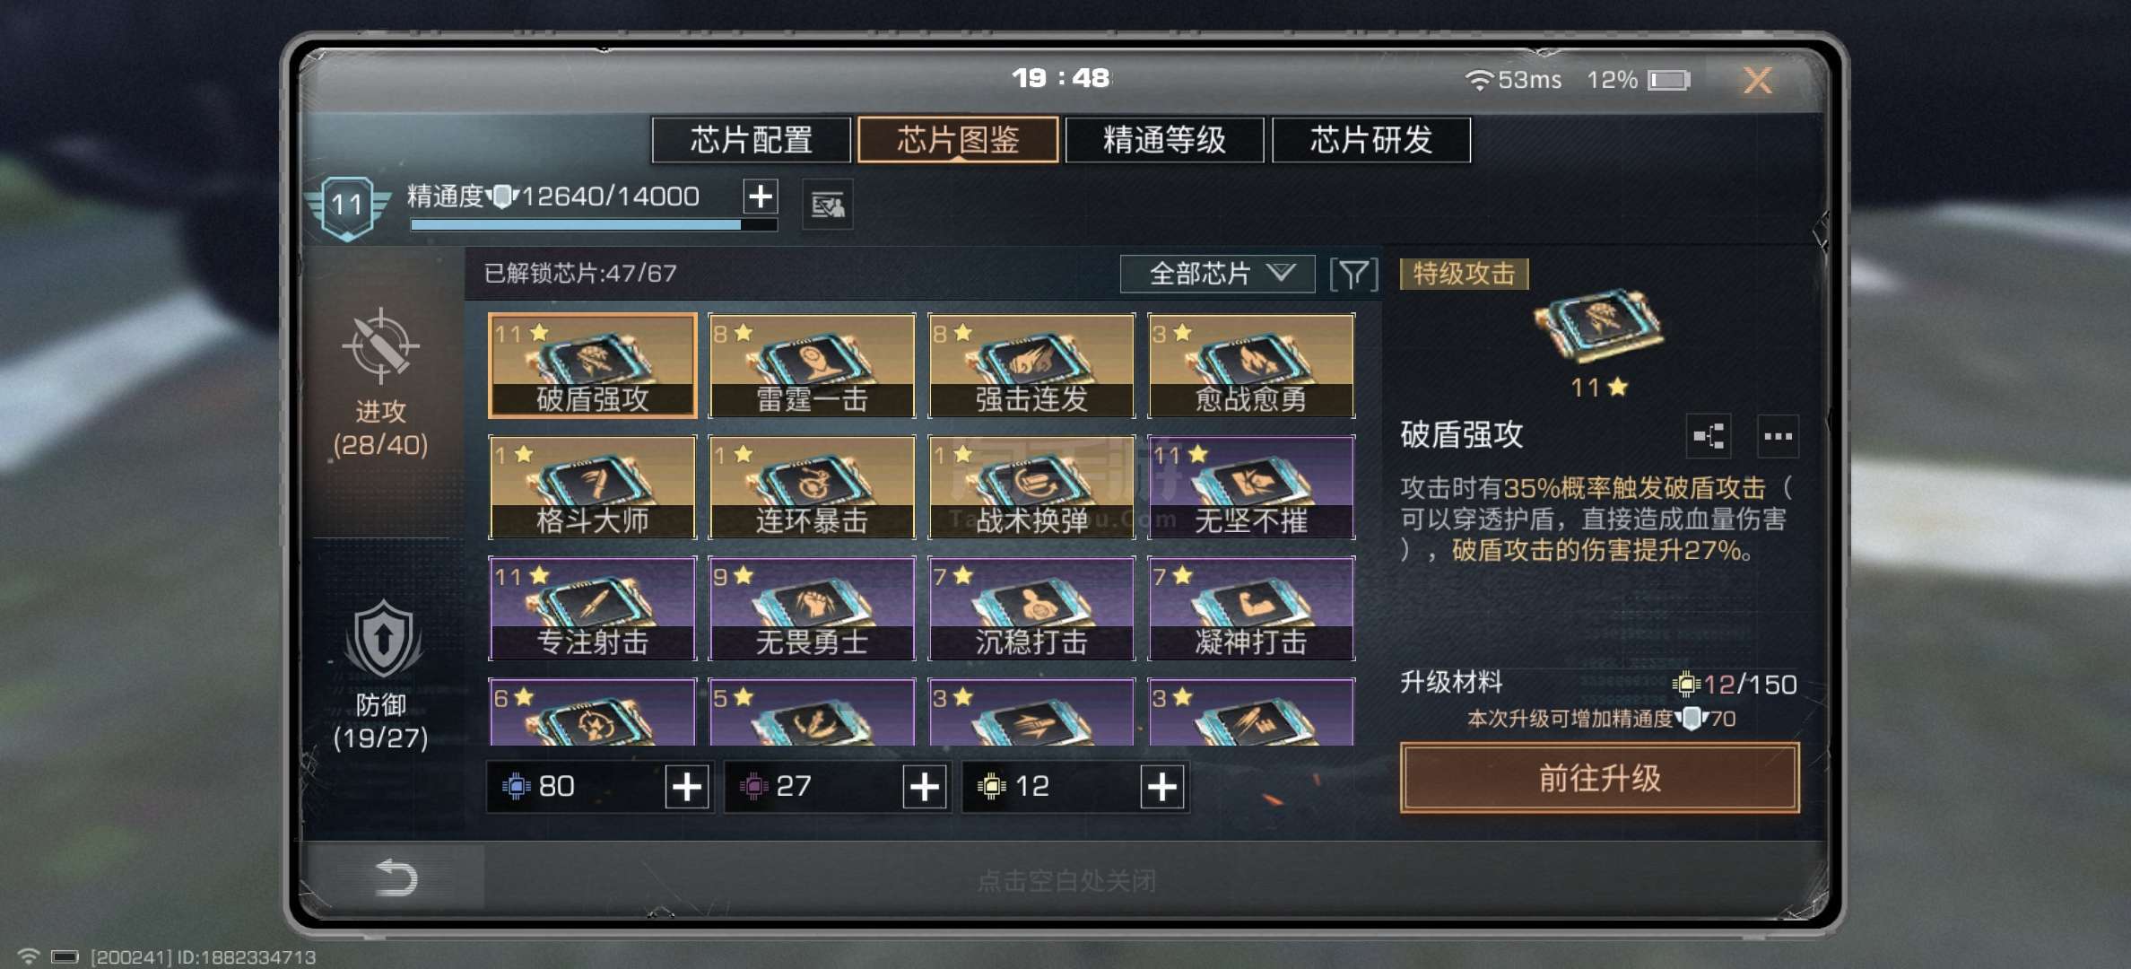This screenshot has width=2131, height=969.
Task: Open the three-dot more options icon
Action: click(1778, 437)
